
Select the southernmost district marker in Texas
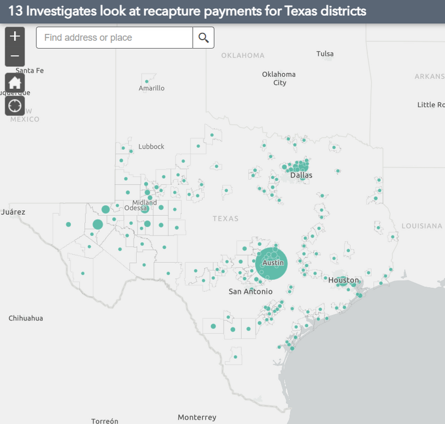(235, 357)
